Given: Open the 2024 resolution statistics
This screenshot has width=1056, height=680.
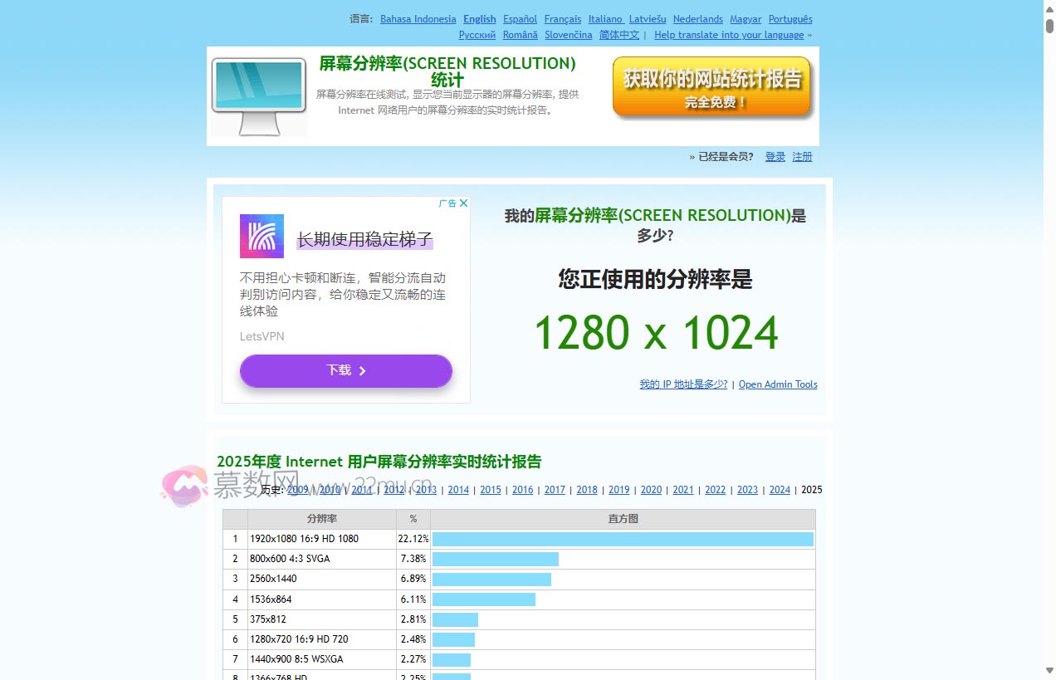Looking at the screenshot, I should coord(779,490).
